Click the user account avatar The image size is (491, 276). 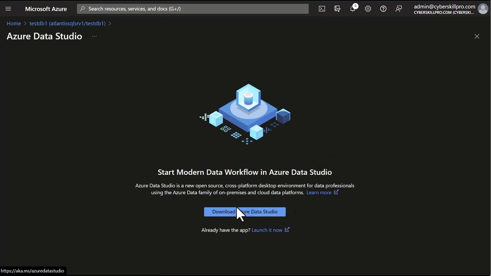[483, 9]
